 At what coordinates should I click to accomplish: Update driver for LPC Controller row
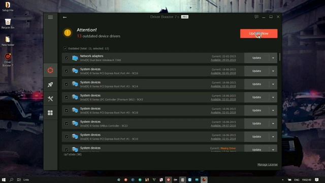tap(256, 97)
